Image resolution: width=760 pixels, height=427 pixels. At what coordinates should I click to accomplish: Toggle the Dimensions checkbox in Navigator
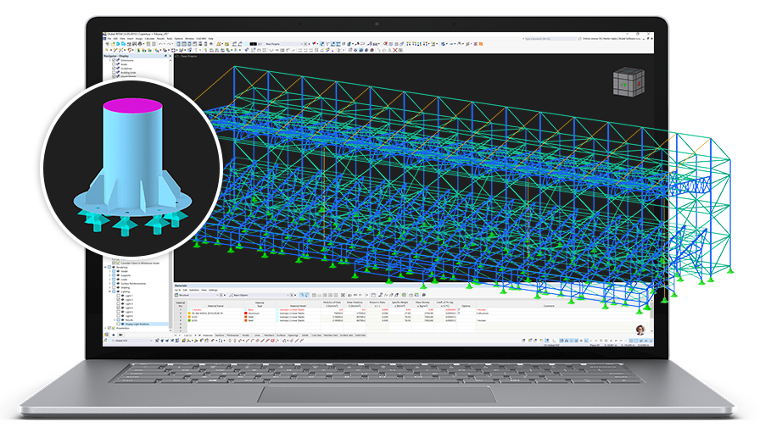pyautogui.click(x=114, y=60)
